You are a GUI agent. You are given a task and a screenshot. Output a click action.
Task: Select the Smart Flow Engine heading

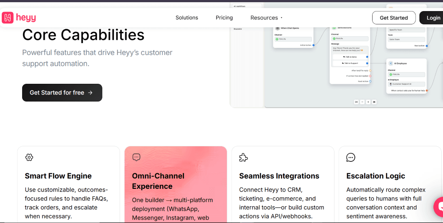[58, 176]
